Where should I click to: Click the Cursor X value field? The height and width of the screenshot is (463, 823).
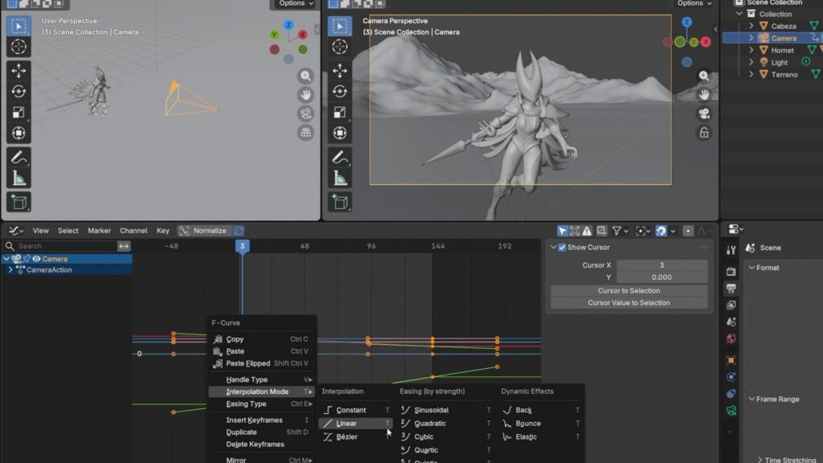pos(661,265)
